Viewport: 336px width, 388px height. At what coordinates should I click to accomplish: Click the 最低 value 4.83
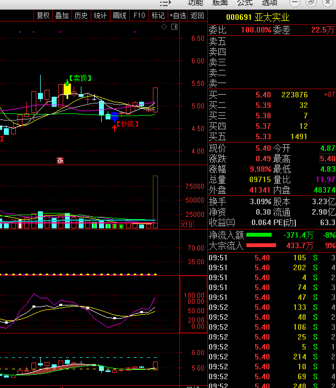328,170
